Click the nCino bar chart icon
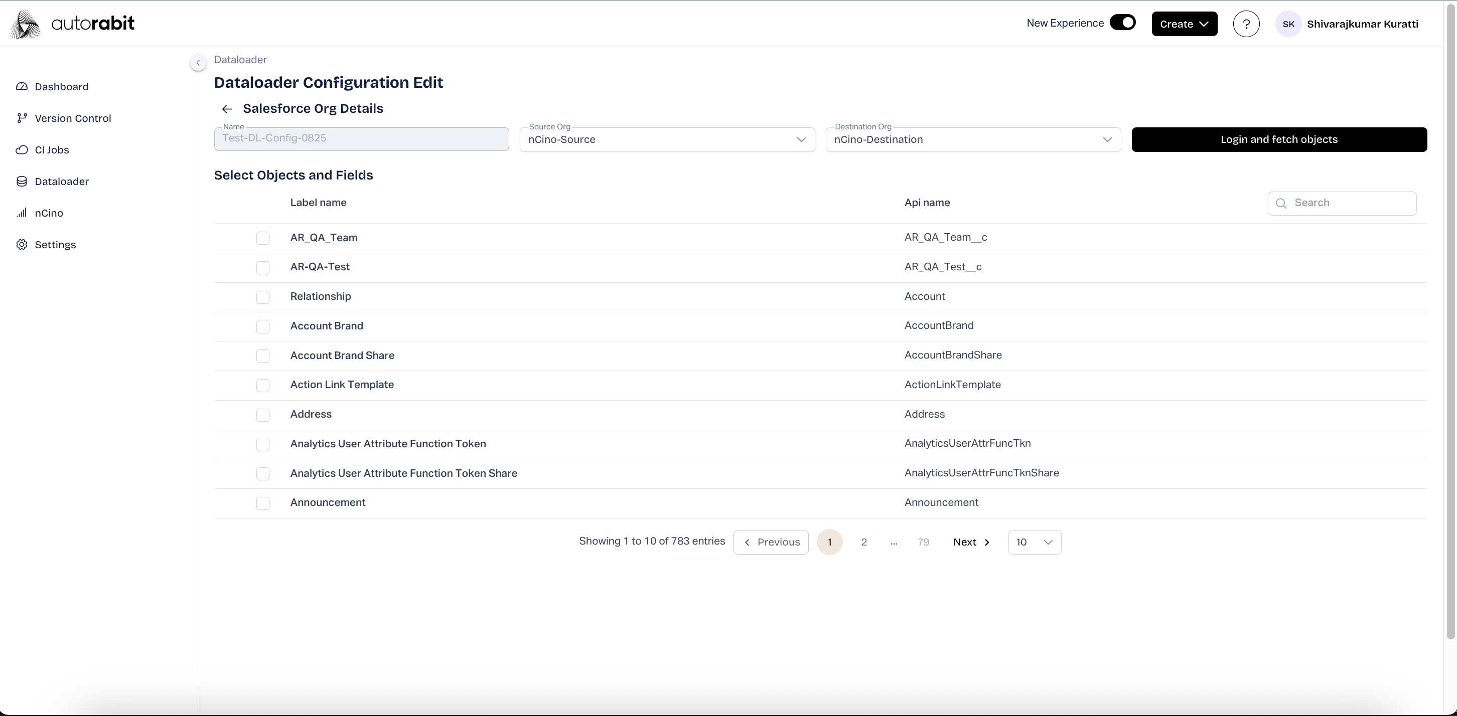This screenshot has height=716, width=1457. pyautogui.click(x=22, y=213)
